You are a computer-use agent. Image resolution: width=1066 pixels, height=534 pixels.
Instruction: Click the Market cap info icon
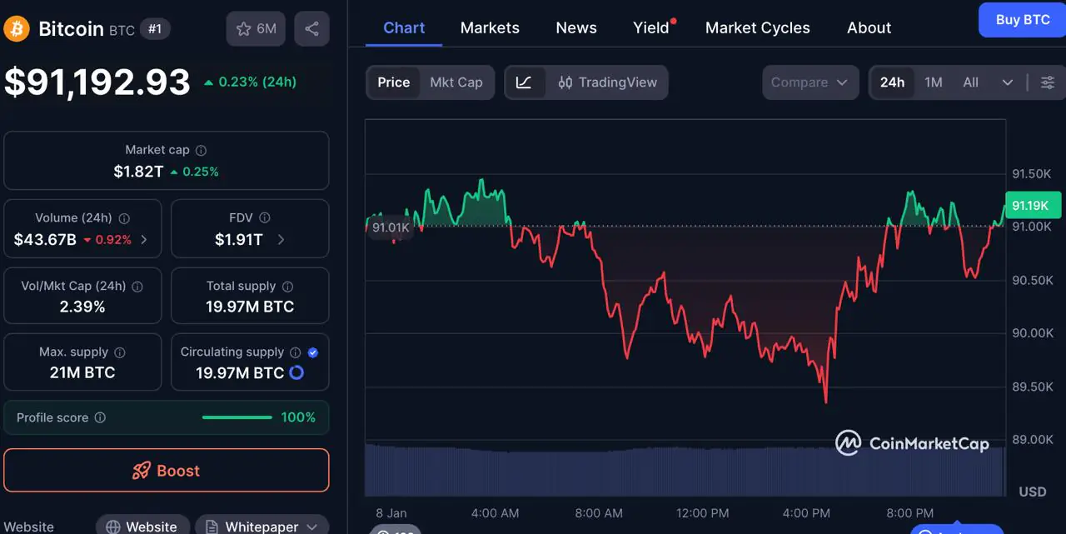point(201,151)
